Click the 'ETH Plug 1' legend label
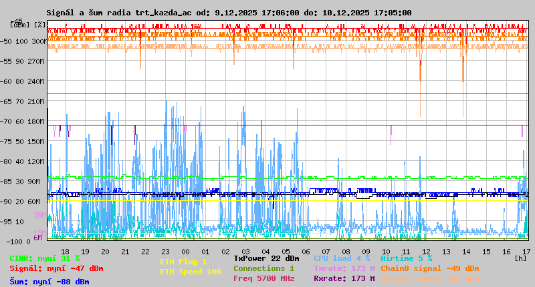The image size is (535, 287). click(x=183, y=262)
